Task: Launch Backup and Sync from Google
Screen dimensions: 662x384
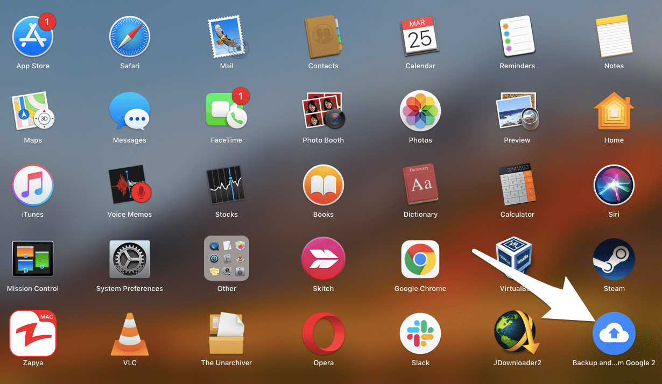Action: (x=614, y=334)
